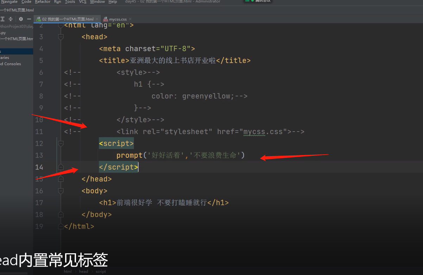
Task: Hide the Project panel with the minus icon
Action: tap(29, 19)
